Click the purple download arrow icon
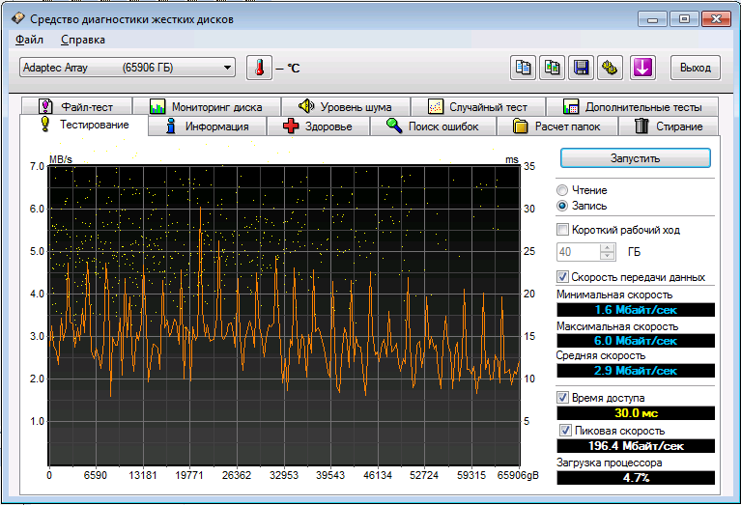The image size is (741, 505). pyautogui.click(x=642, y=68)
